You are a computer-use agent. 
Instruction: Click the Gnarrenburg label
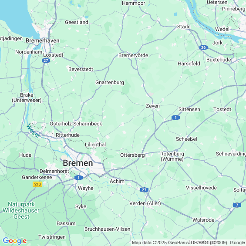(x=110, y=83)
